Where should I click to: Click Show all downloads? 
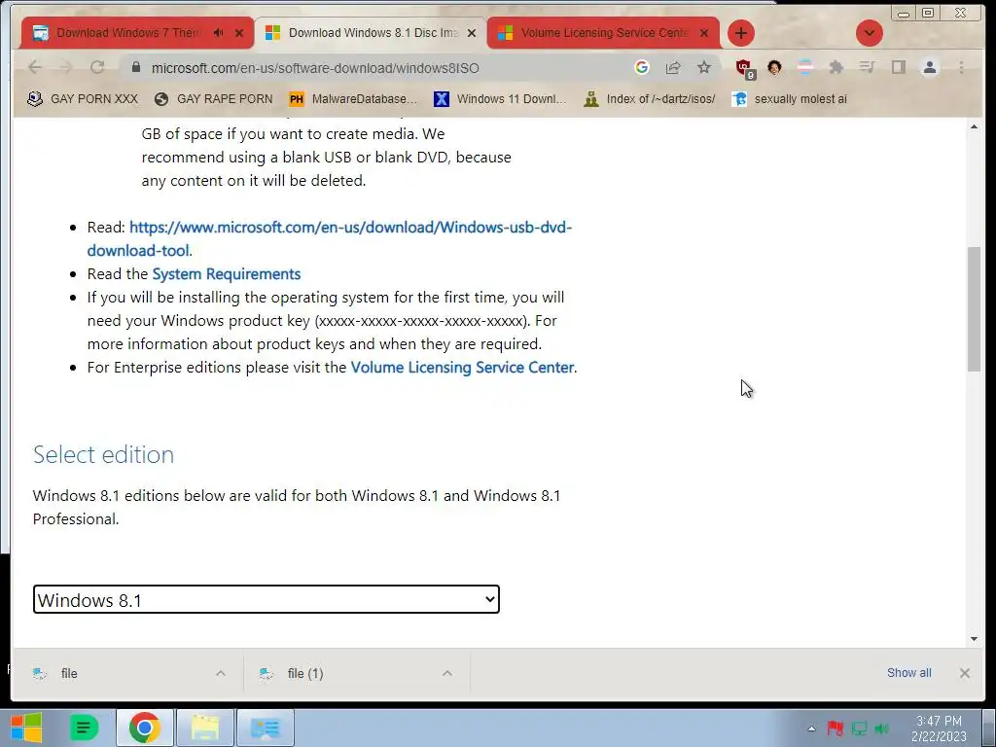click(909, 673)
